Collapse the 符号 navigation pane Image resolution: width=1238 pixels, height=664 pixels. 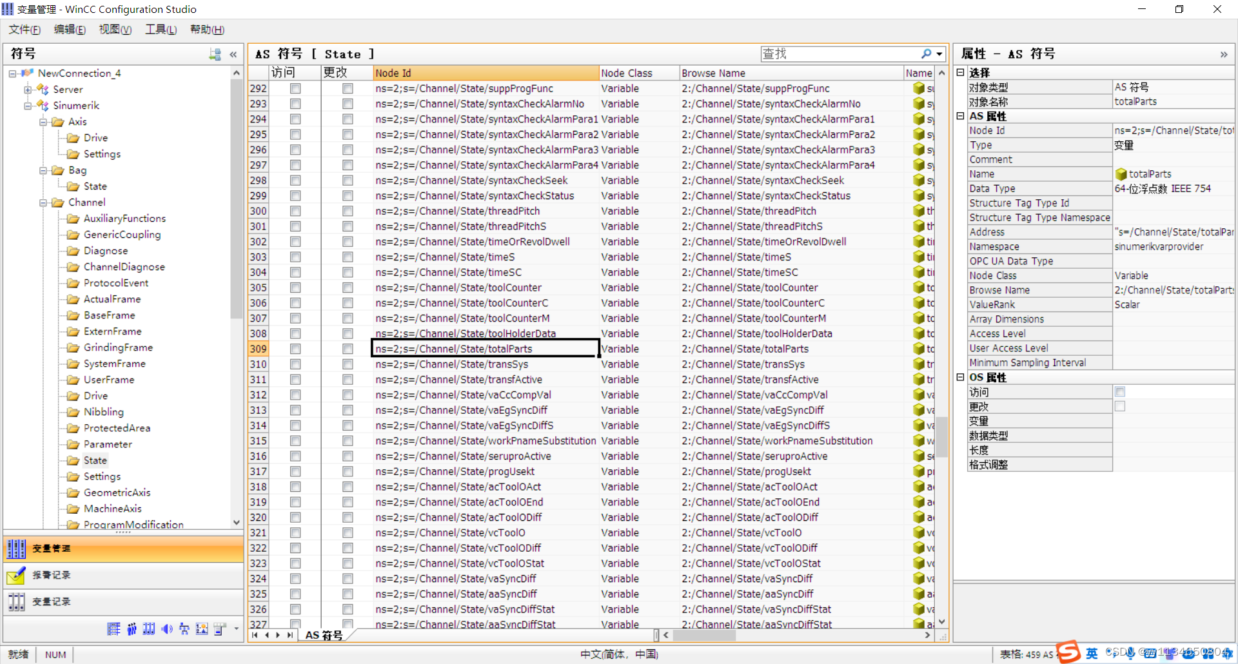click(233, 55)
